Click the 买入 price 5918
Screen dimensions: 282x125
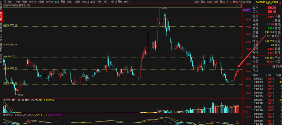pos(272,12)
